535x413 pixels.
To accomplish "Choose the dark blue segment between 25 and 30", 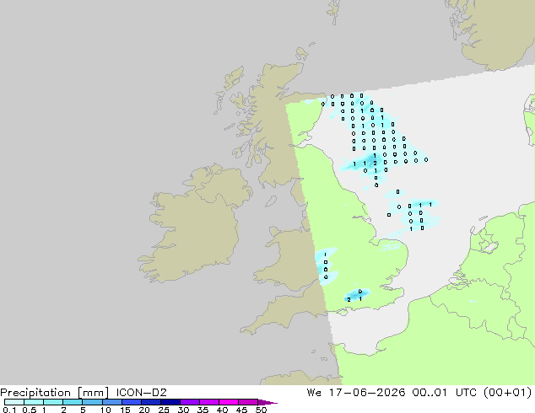I will 170,402.
